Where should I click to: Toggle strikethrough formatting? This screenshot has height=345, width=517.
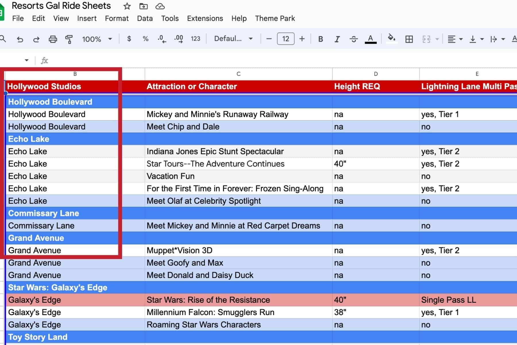(354, 39)
